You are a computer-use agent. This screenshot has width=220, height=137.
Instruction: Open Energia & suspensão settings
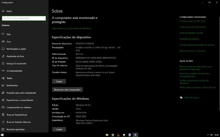[16, 64]
